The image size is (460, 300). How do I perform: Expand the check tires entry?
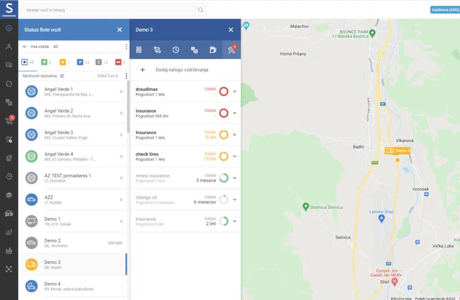click(x=234, y=156)
